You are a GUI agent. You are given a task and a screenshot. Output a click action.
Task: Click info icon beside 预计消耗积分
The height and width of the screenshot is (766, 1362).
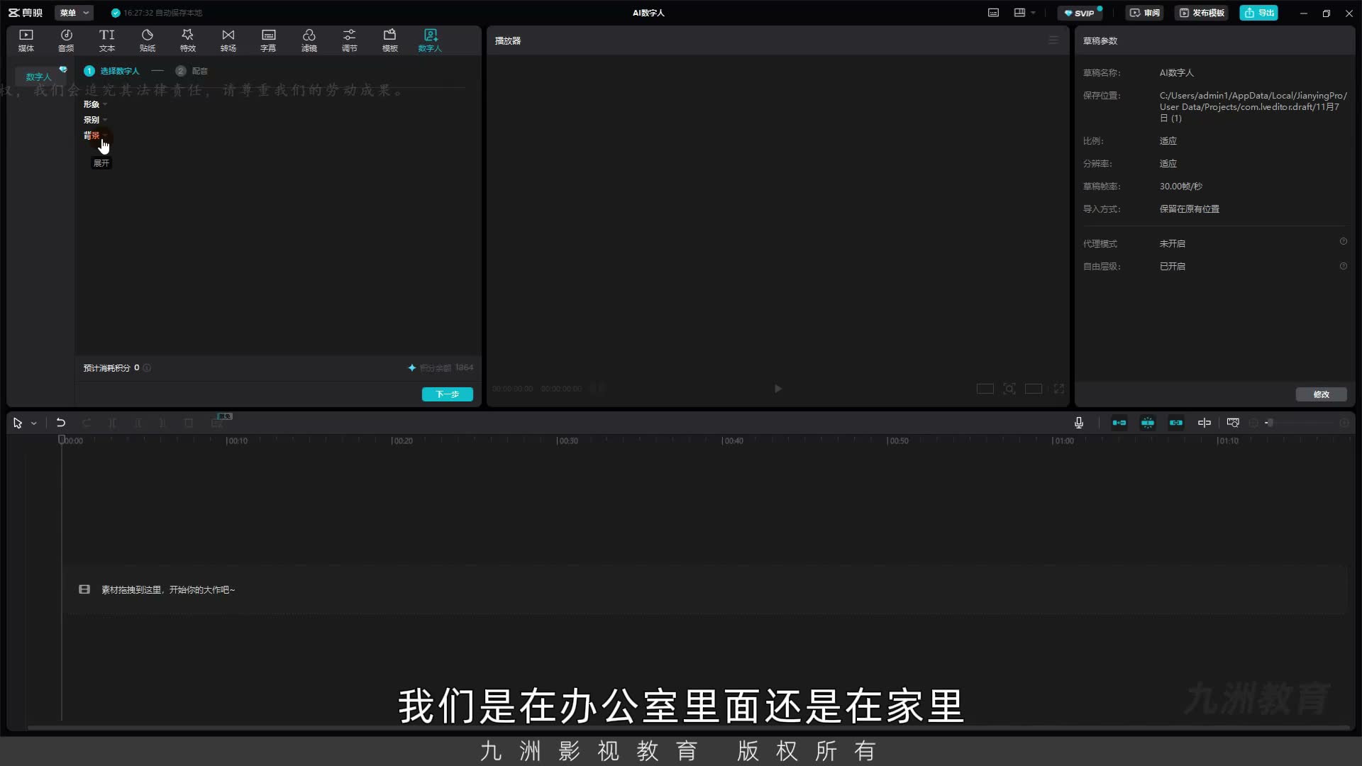(147, 367)
